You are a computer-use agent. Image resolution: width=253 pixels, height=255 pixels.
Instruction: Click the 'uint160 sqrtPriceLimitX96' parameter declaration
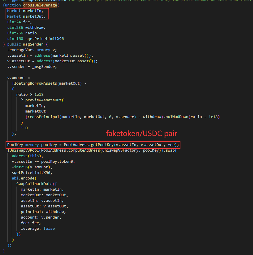click(36, 39)
